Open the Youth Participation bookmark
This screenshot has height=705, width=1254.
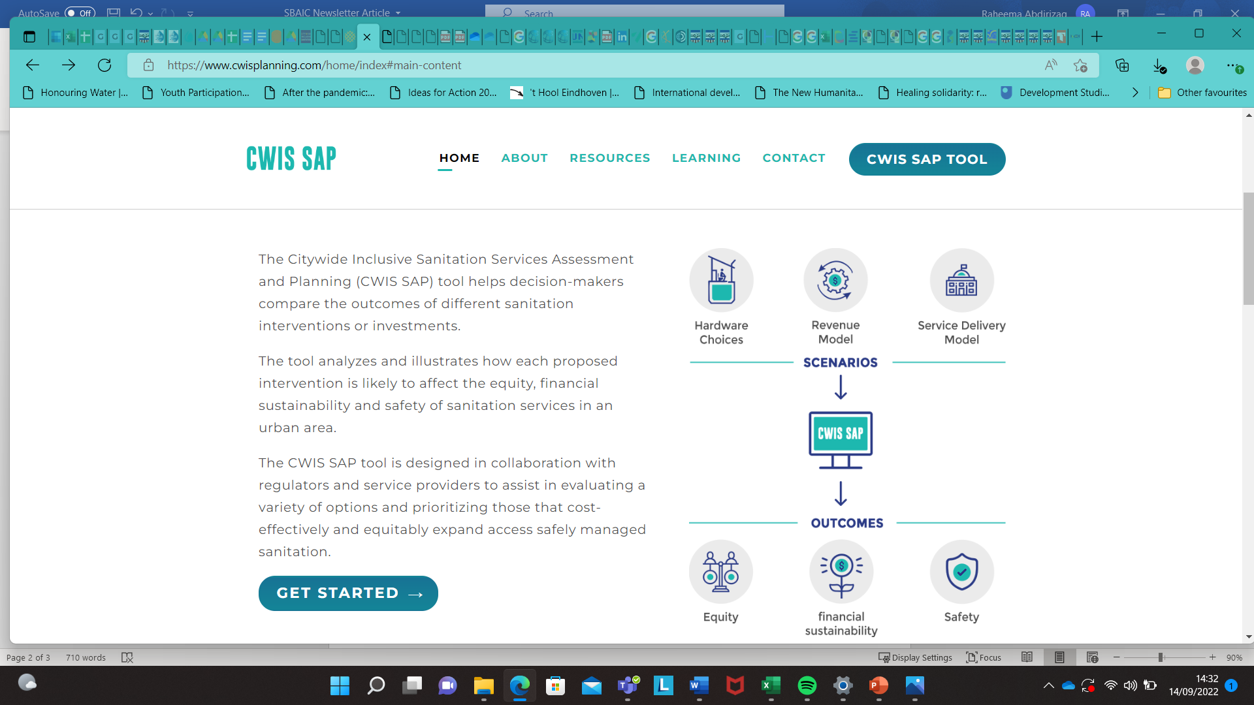[196, 93]
